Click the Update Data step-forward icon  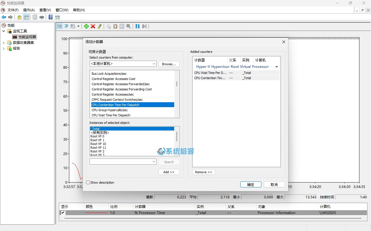(144, 26)
